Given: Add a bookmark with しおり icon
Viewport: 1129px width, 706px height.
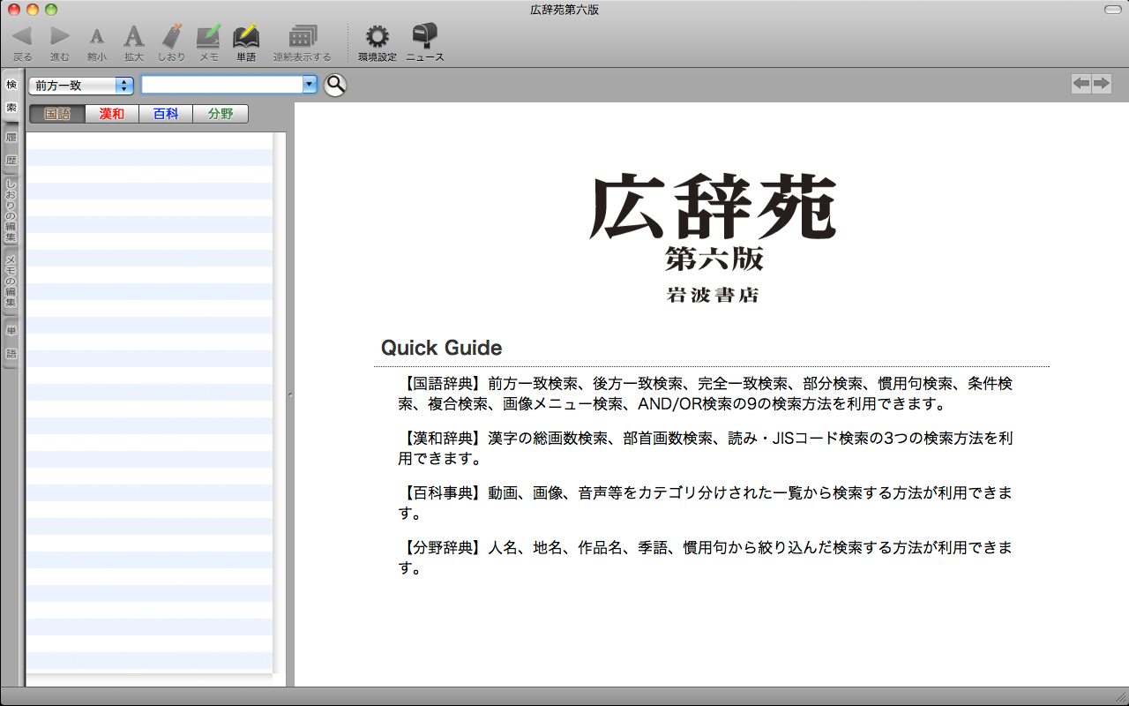Looking at the screenshot, I should click(x=172, y=37).
